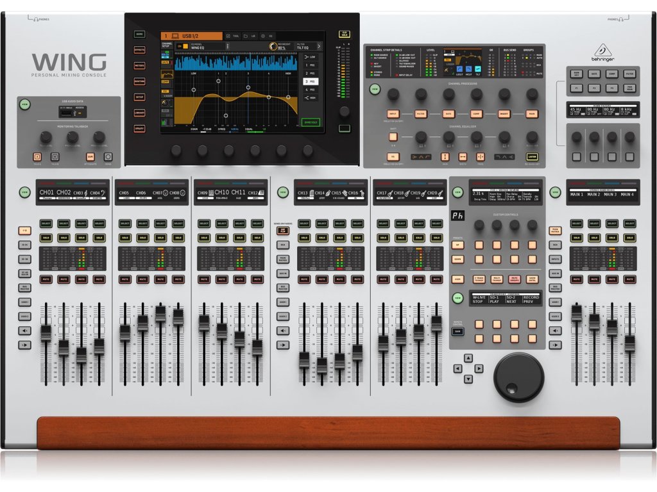Open the LIBRARY screen
Image resolution: width=657 pixels, height=492 pixels.
click(139, 113)
